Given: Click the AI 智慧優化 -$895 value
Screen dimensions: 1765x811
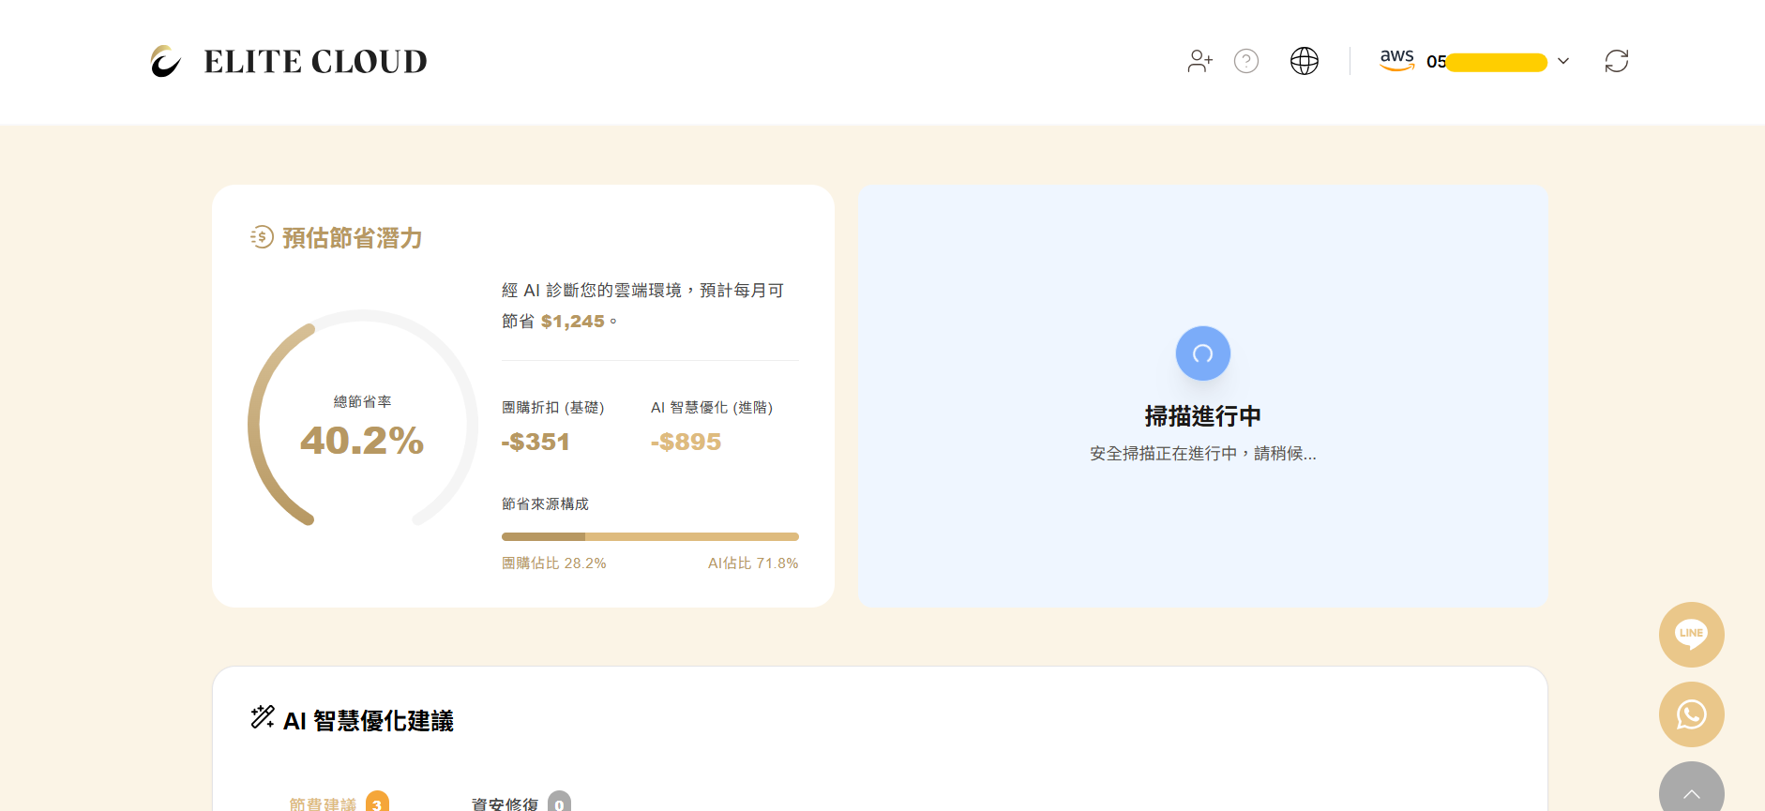Looking at the screenshot, I should (686, 442).
